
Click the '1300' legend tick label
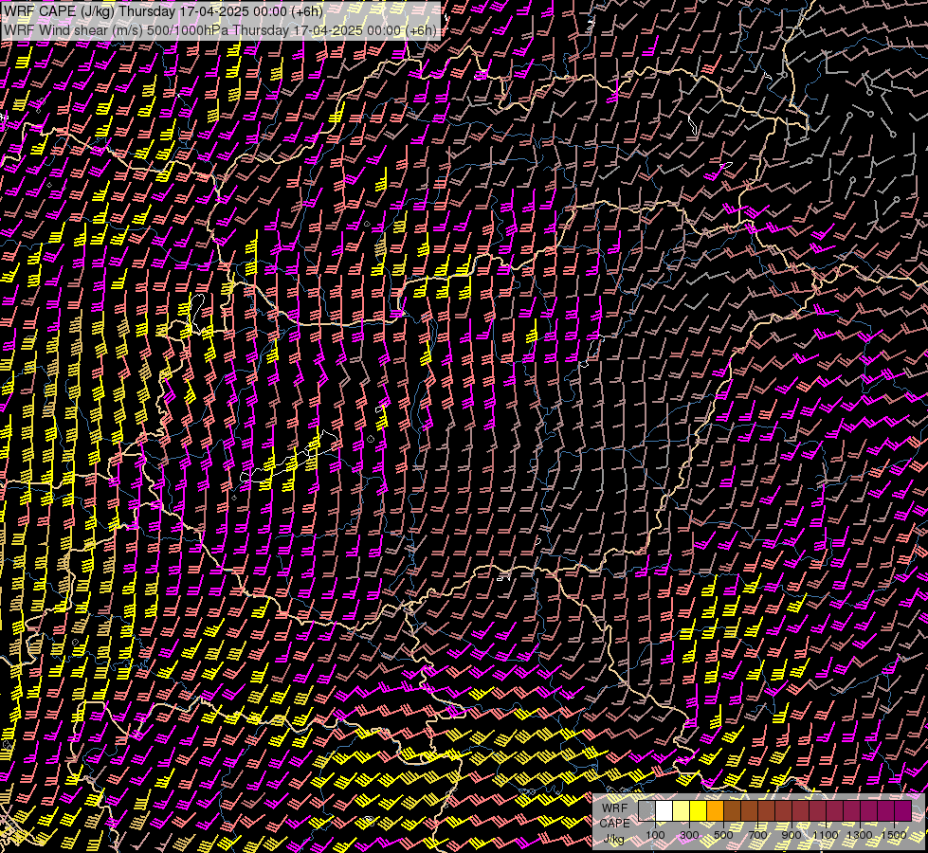[860, 835]
